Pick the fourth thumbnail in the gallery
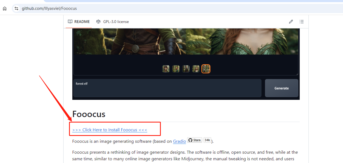 coord(196,69)
